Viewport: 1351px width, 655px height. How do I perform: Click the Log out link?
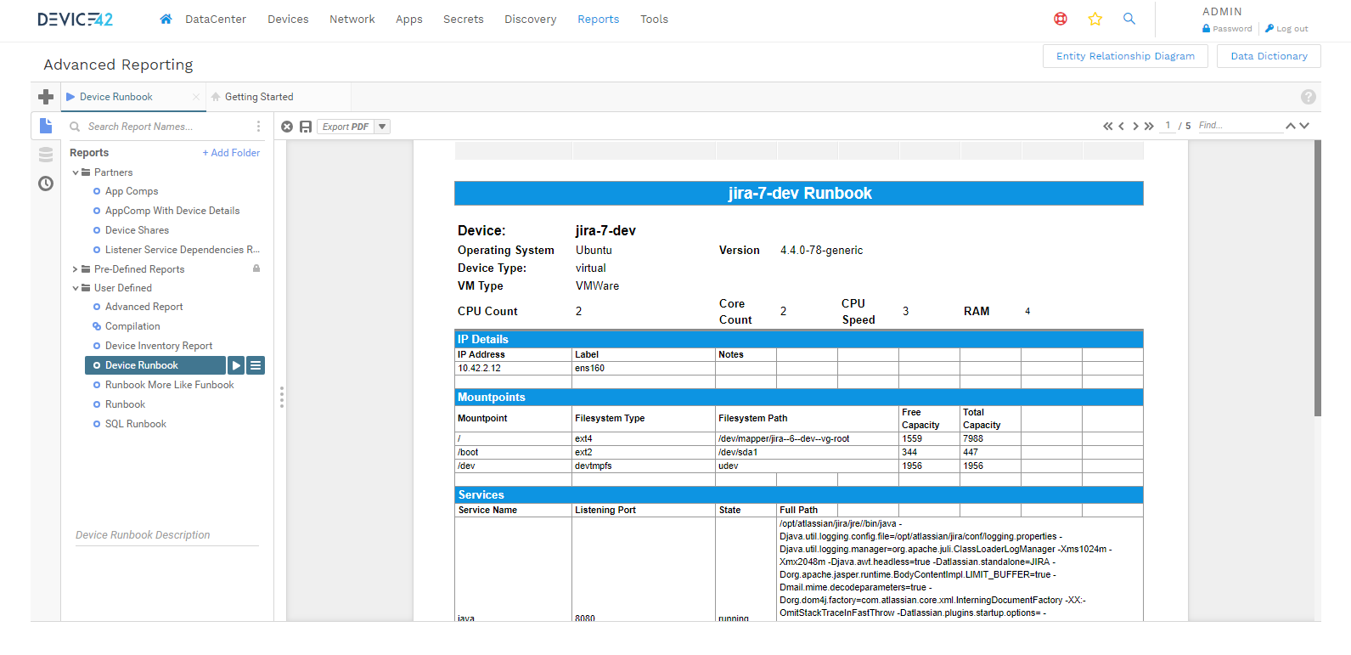[x=1286, y=29]
